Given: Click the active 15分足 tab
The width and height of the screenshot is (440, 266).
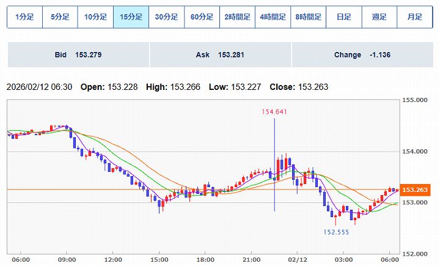Looking at the screenshot, I should click(131, 17).
